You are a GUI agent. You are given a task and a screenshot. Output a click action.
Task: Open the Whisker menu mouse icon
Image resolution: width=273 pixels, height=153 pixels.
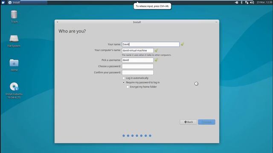pos(3,3)
